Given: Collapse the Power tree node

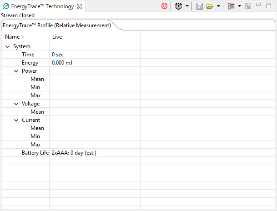Looking at the screenshot, I should (x=16, y=71).
